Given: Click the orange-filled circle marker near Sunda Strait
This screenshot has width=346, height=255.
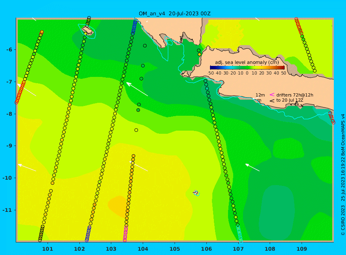Looking at the screenshot, I should click(199, 55).
